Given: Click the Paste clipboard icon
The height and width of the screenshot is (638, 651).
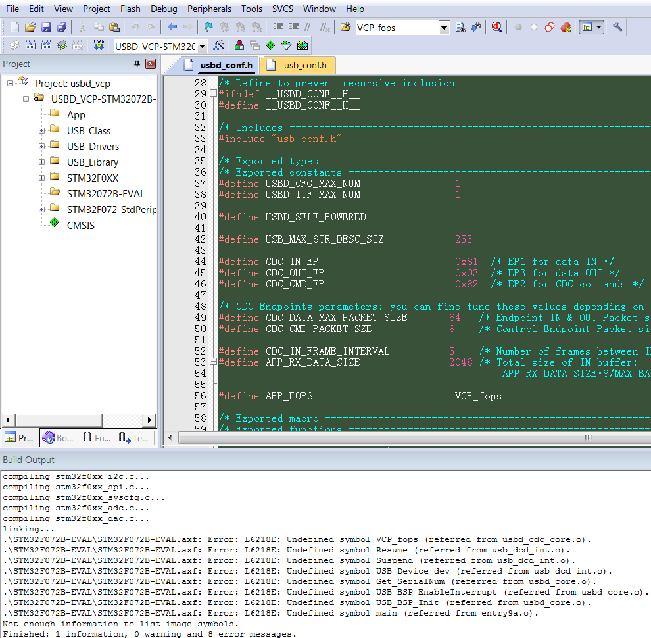Looking at the screenshot, I should tap(114, 28).
